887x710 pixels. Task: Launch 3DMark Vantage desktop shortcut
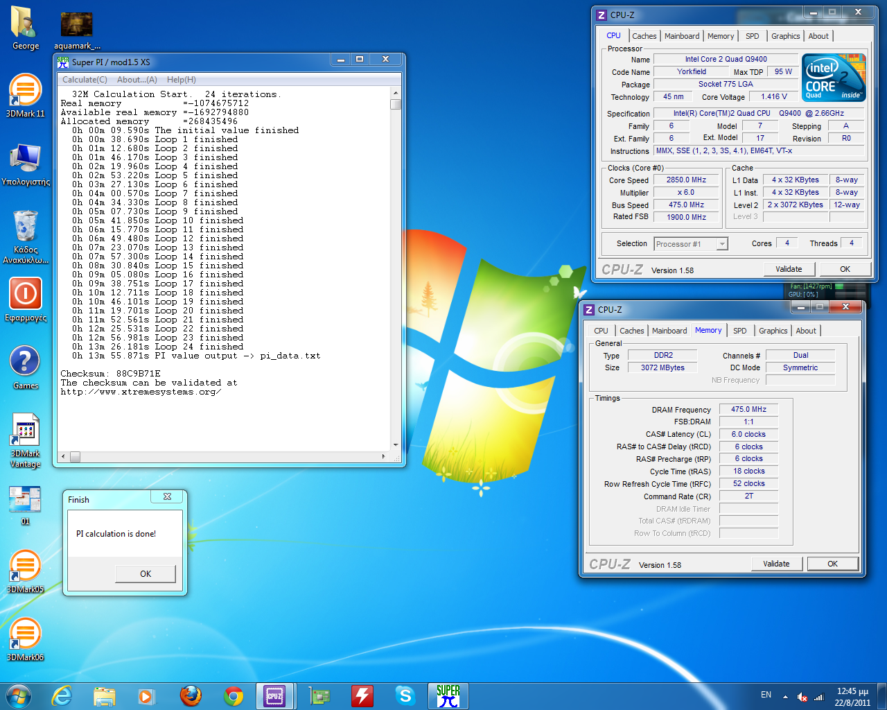pyautogui.click(x=26, y=440)
